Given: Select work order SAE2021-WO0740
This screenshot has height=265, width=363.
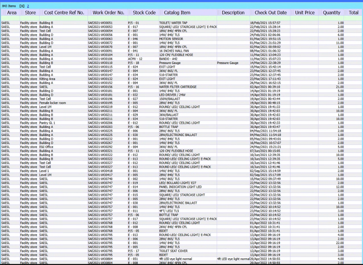Looking at the screenshot, I should click(x=100, y=179).
